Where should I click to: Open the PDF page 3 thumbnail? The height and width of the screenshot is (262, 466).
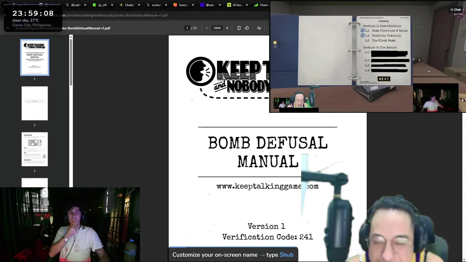tap(35, 149)
